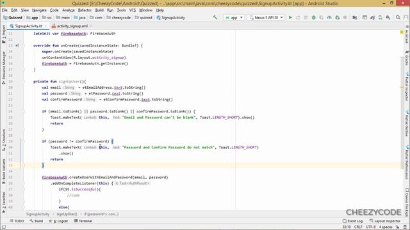Open the Nexus 5 API 30 device dropdown
The width and height of the screenshot is (410, 230).
coord(266,17)
